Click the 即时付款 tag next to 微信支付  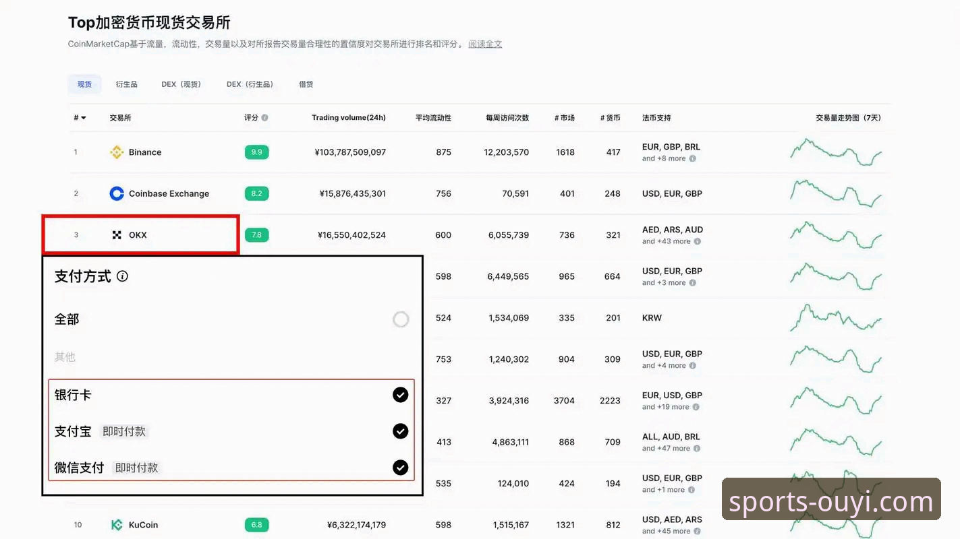(137, 468)
